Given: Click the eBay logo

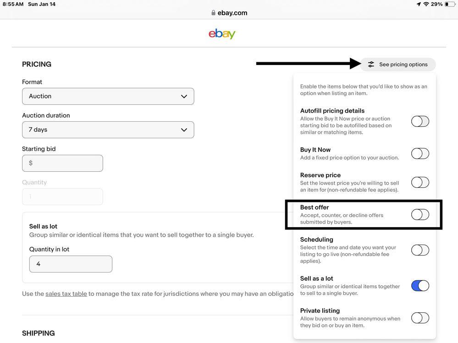Looking at the screenshot, I should pos(222,34).
